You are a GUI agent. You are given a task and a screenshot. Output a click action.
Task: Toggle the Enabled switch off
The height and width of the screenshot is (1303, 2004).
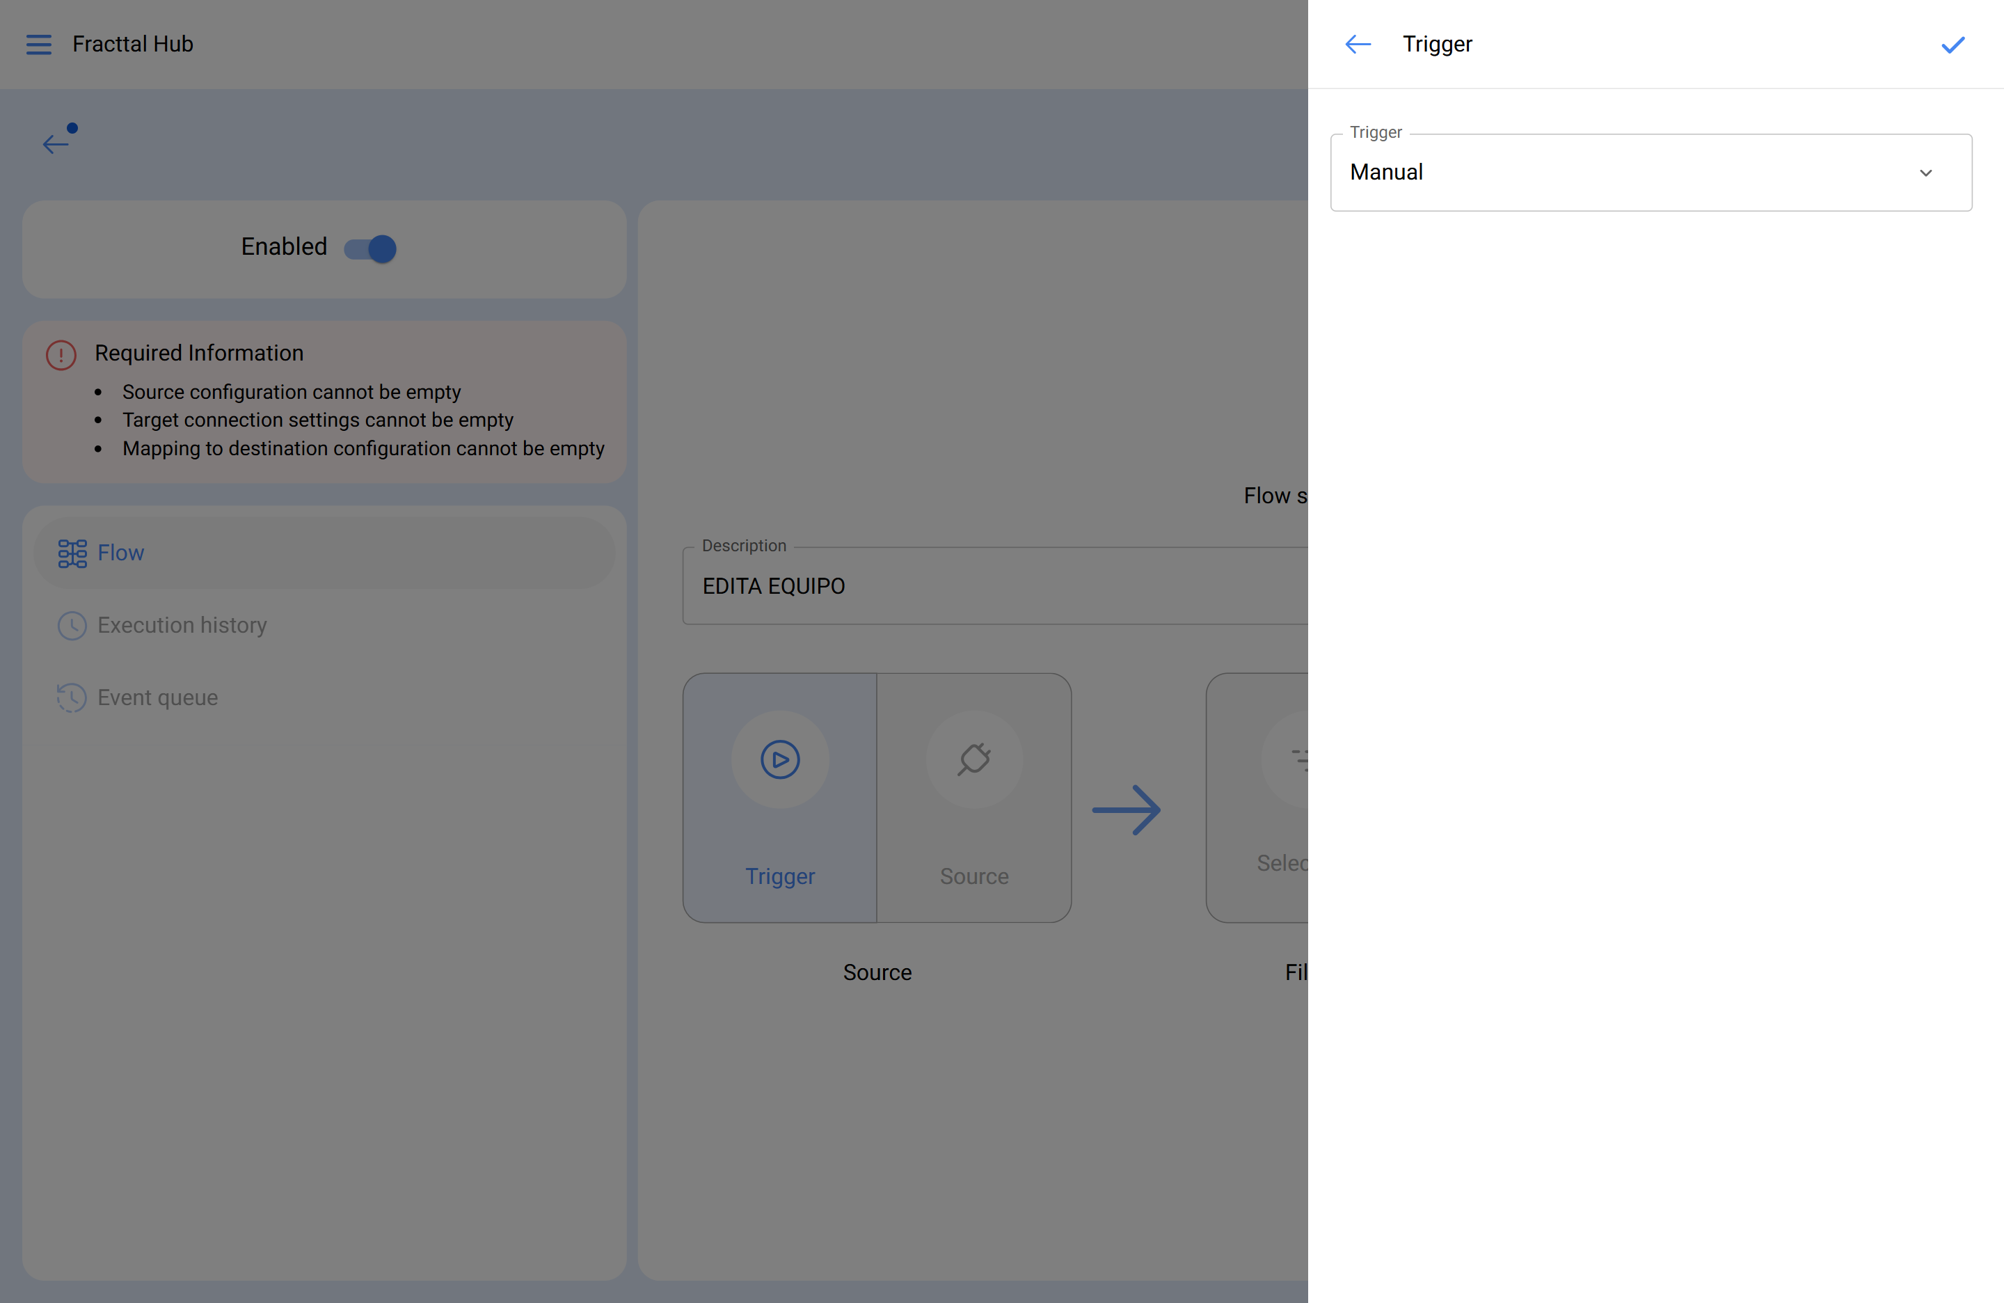click(x=370, y=248)
